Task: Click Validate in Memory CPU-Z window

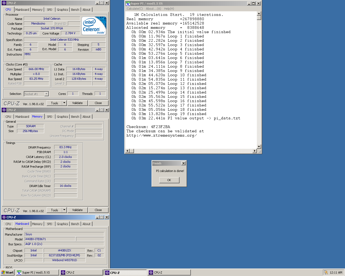Action: coord(77,210)
